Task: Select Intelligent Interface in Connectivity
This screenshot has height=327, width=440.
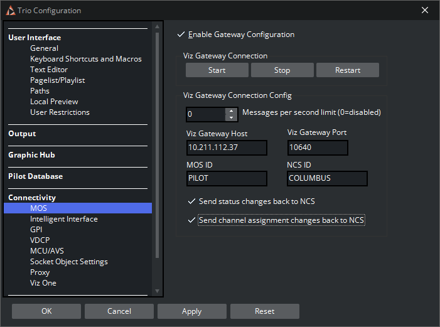Action: [63, 219]
